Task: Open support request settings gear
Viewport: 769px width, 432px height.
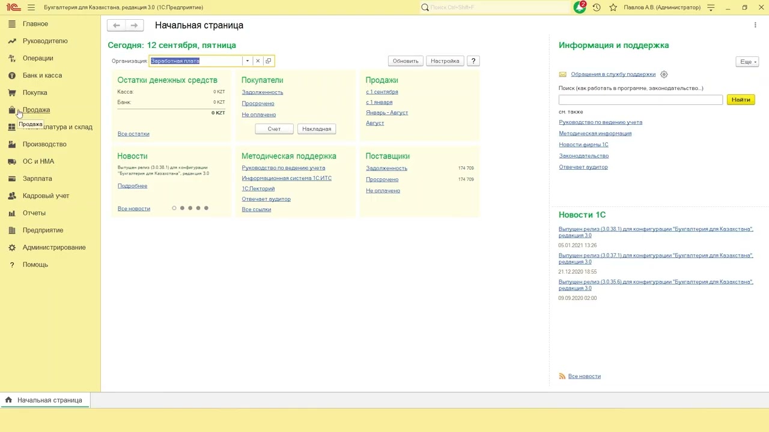Action: tap(664, 74)
